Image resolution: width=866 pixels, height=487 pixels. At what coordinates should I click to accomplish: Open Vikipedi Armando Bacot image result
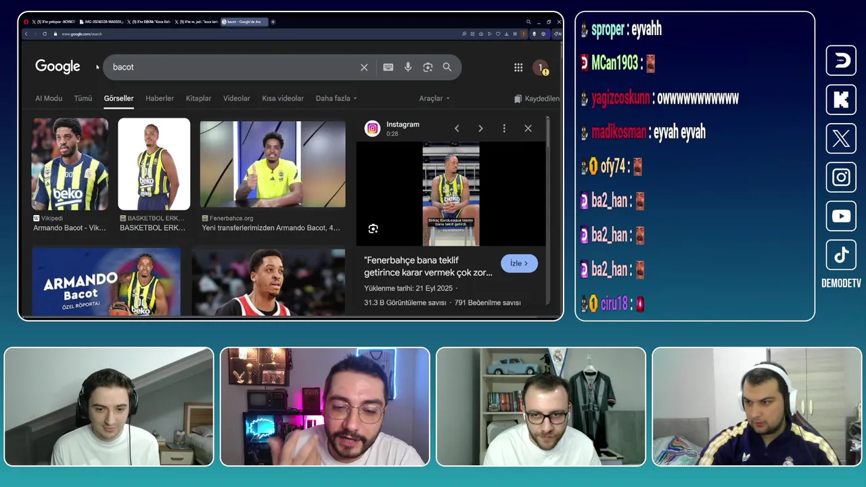pyautogui.click(x=70, y=164)
